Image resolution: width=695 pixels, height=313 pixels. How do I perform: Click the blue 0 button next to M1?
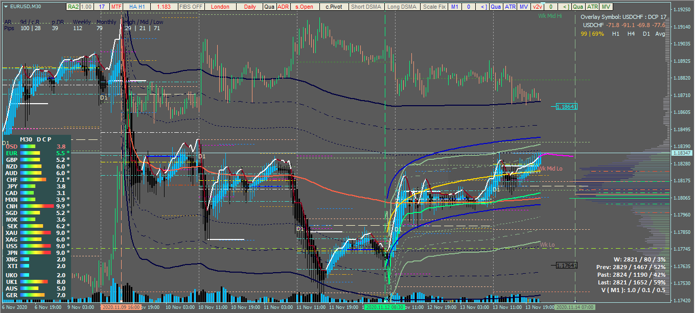point(469,7)
